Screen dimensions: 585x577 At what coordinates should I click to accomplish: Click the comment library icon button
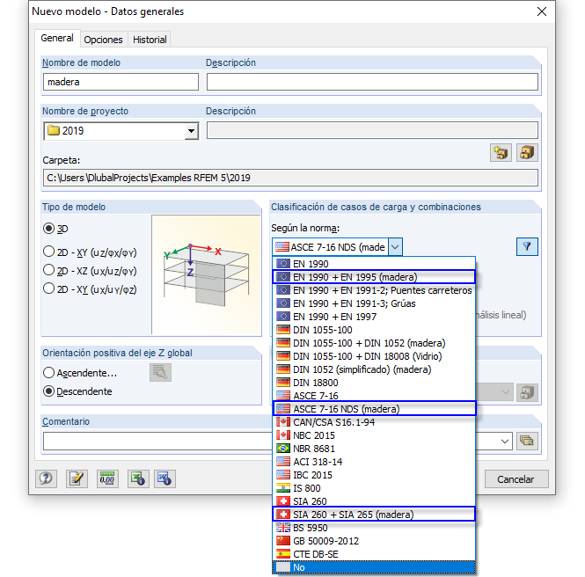tap(527, 441)
